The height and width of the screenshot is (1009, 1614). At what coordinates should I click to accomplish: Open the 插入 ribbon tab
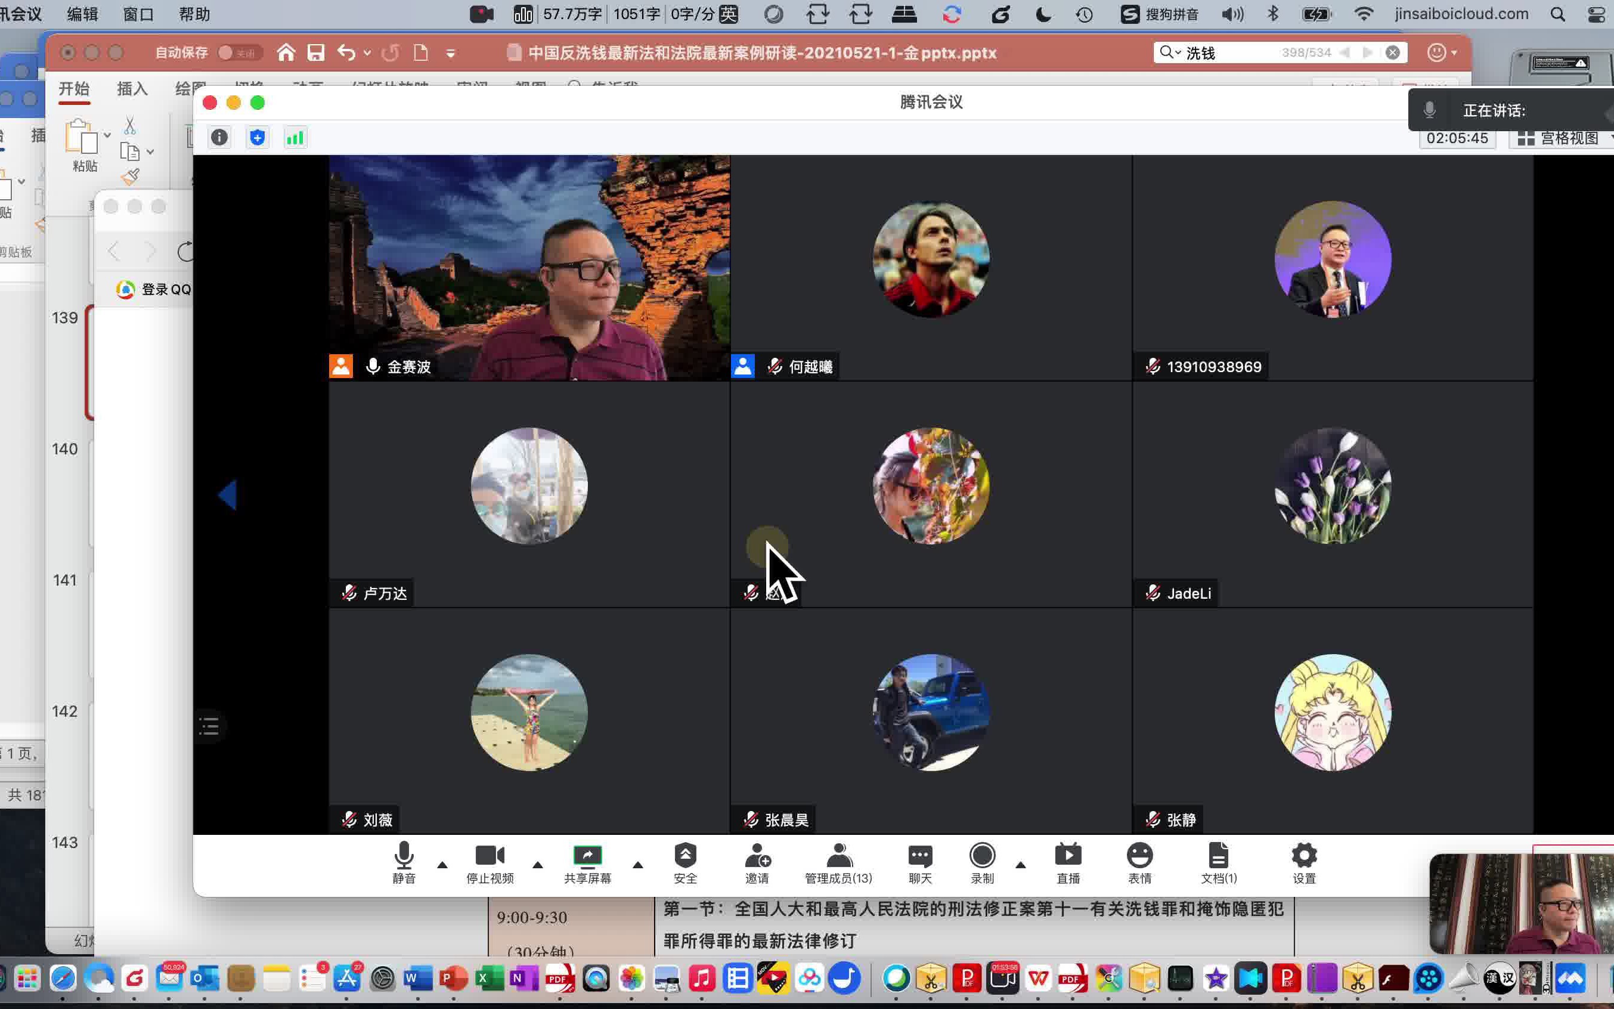132,89
